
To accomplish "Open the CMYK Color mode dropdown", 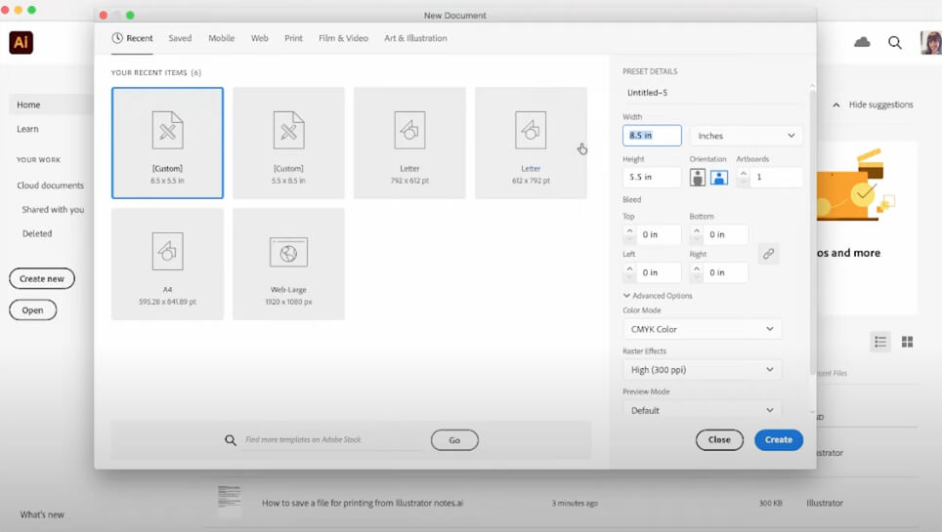I will point(702,329).
